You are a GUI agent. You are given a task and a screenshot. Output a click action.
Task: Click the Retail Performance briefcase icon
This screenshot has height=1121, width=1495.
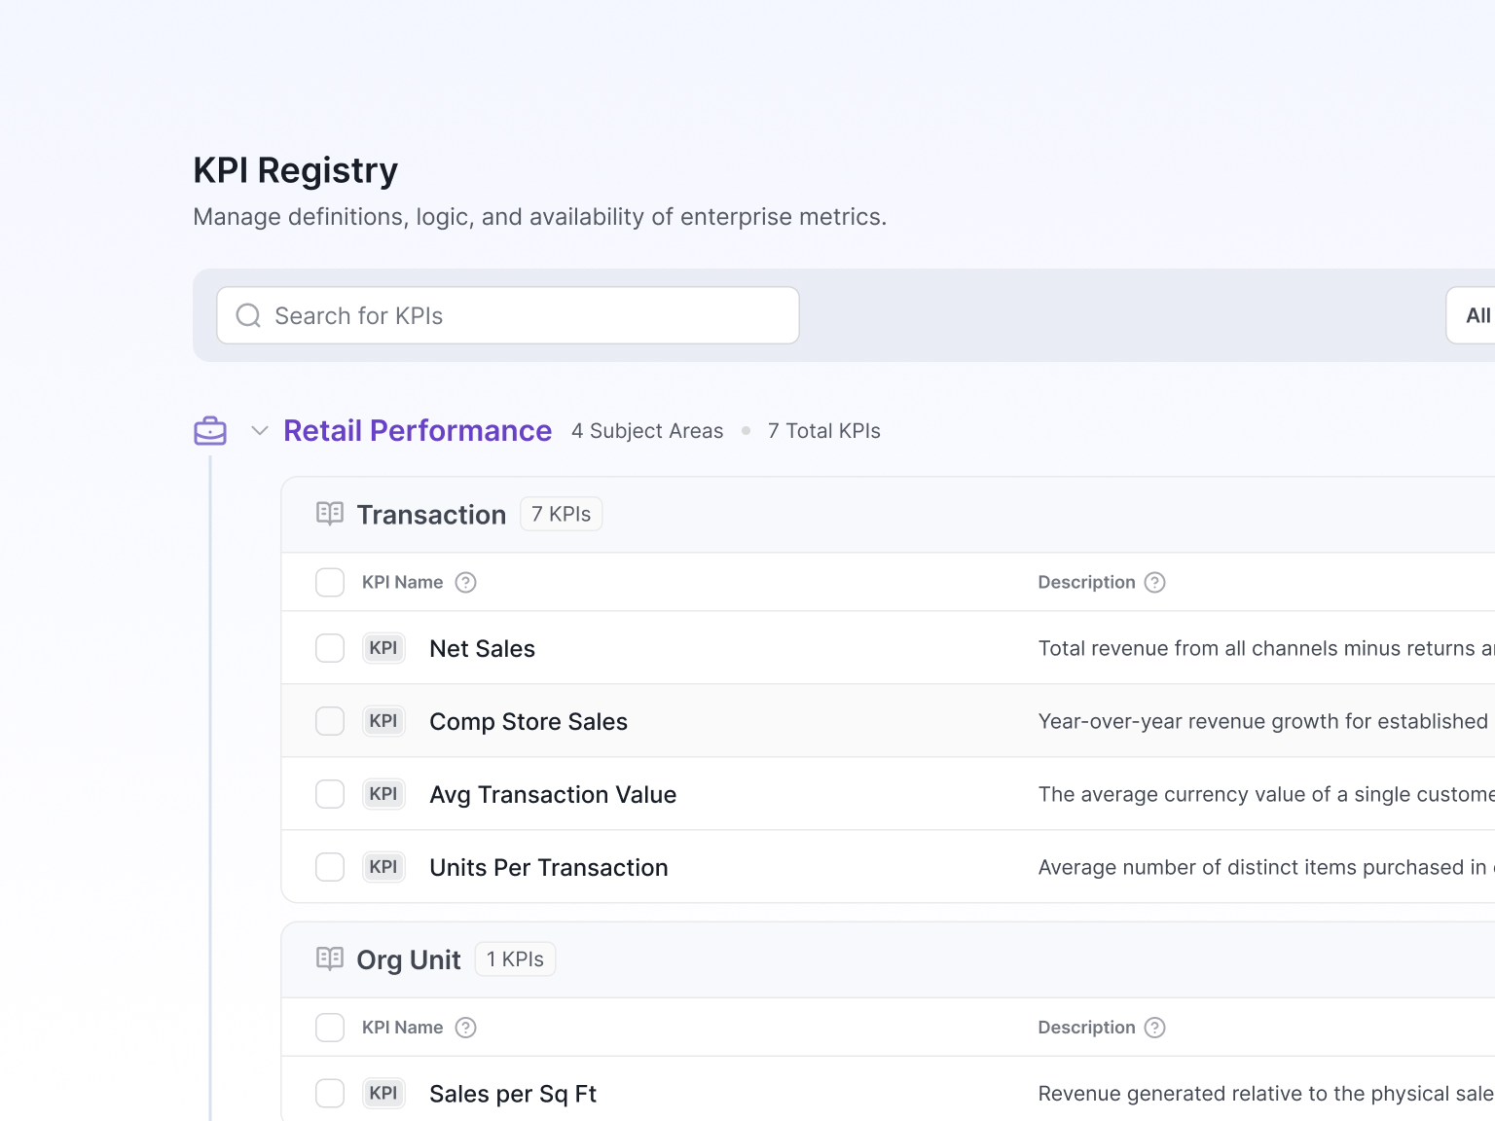tap(210, 430)
